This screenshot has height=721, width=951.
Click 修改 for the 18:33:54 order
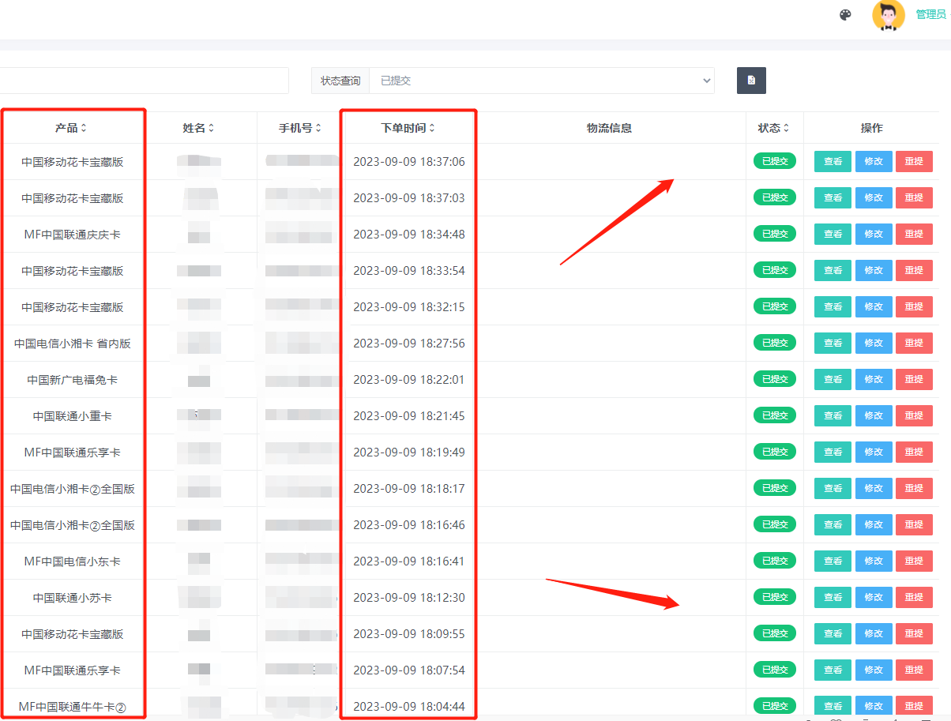(874, 271)
